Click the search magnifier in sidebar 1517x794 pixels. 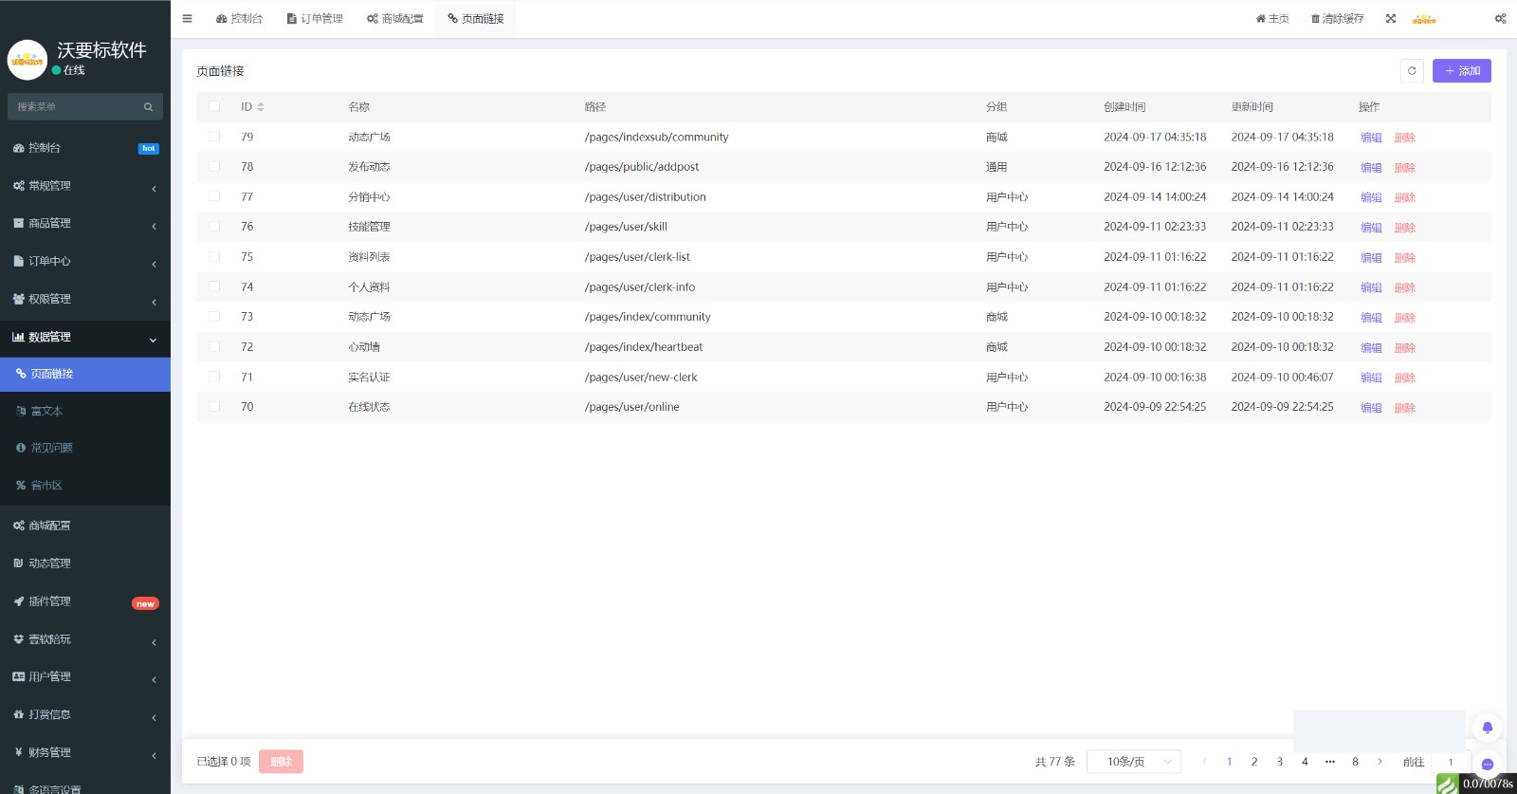(148, 107)
